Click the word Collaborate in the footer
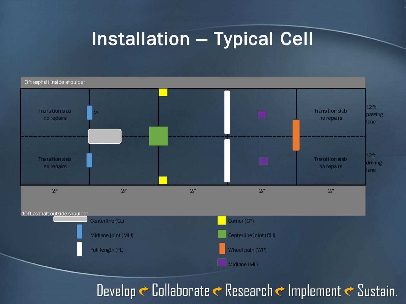The height and width of the screenshot is (304, 406). tap(180, 290)
